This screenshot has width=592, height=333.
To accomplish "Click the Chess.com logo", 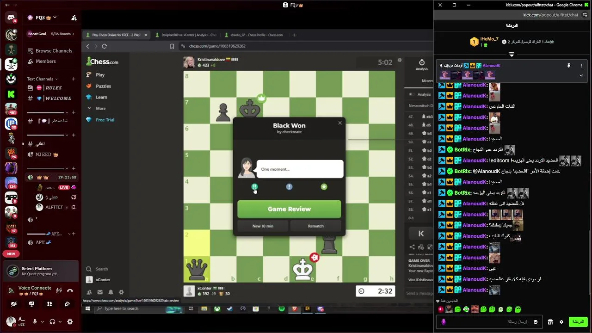I will coord(102,62).
